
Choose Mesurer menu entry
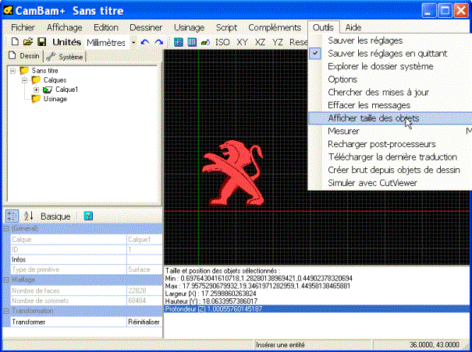(x=390, y=131)
